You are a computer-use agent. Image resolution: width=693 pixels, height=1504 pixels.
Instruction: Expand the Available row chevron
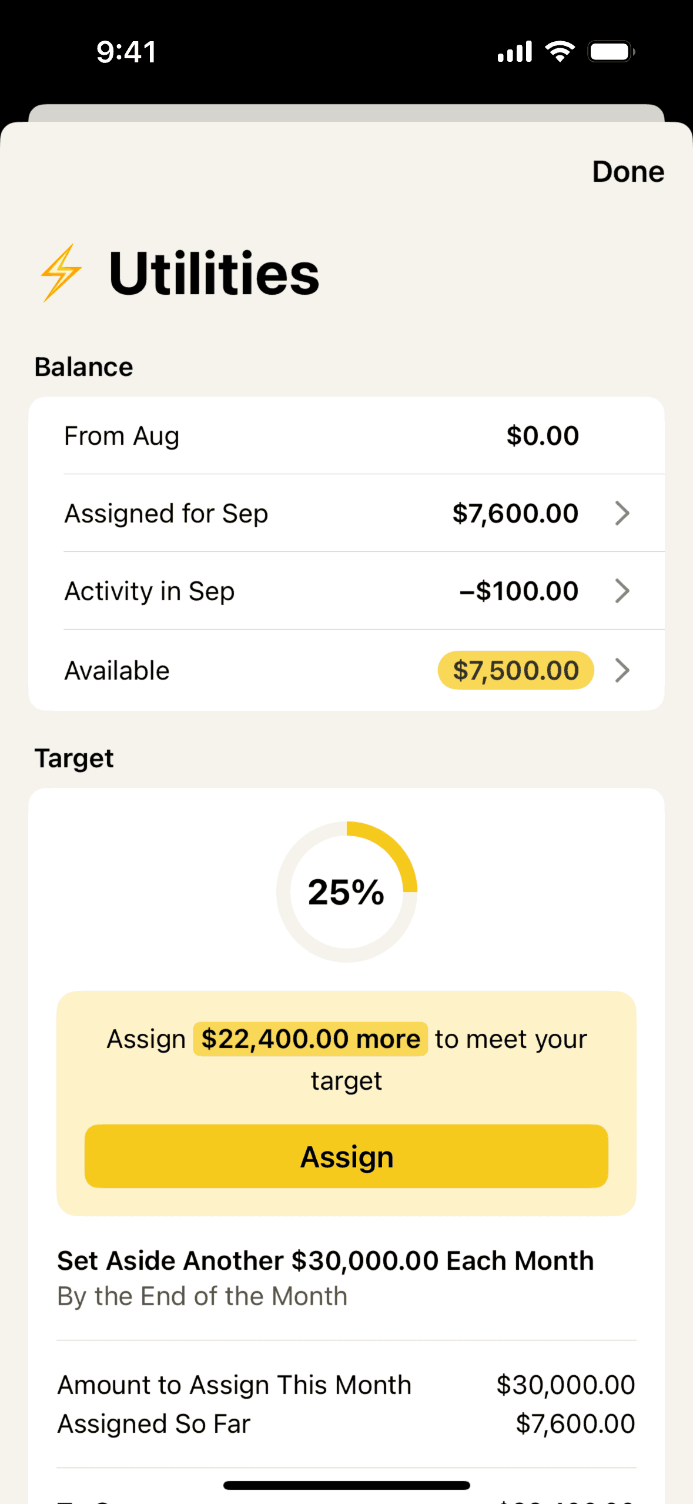pyautogui.click(x=622, y=670)
